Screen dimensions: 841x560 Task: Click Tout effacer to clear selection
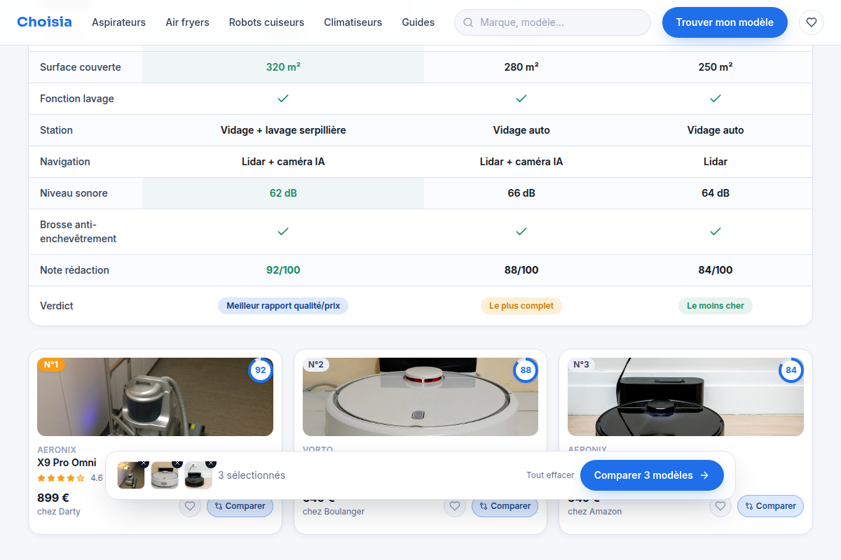(550, 475)
